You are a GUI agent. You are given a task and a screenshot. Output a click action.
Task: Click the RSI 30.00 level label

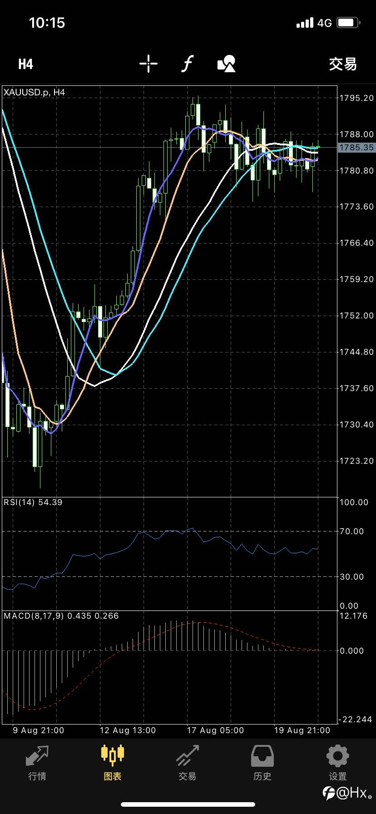352,577
